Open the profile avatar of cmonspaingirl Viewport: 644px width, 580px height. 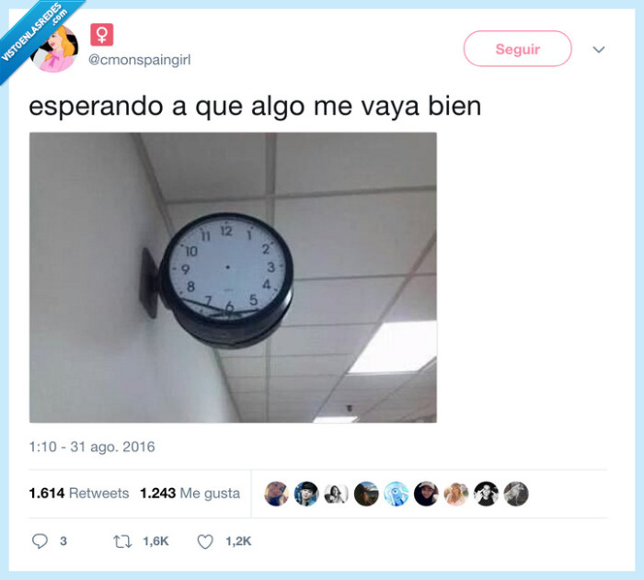[54, 48]
